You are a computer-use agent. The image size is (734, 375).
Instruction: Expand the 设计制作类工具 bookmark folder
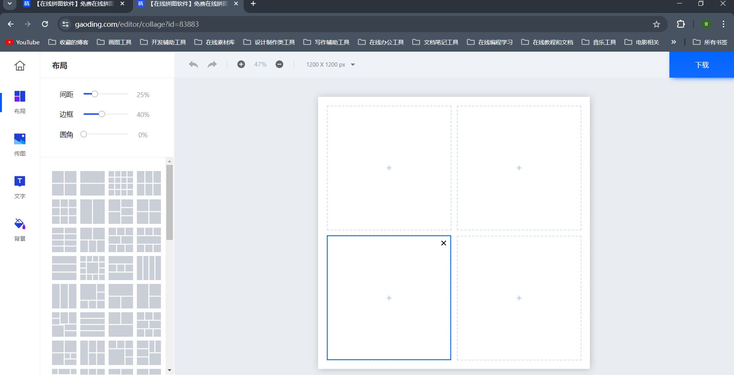coord(269,42)
